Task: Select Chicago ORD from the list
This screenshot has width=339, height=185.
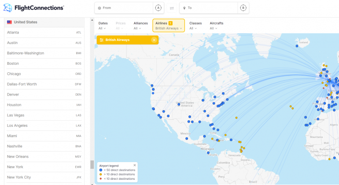Action: (44, 74)
